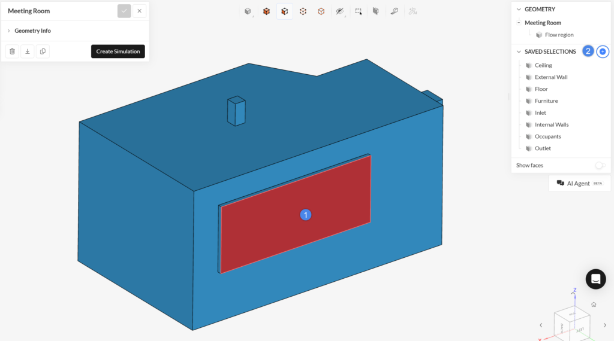Open the AI Agent panel
The image size is (614, 341).
click(x=579, y=183)
